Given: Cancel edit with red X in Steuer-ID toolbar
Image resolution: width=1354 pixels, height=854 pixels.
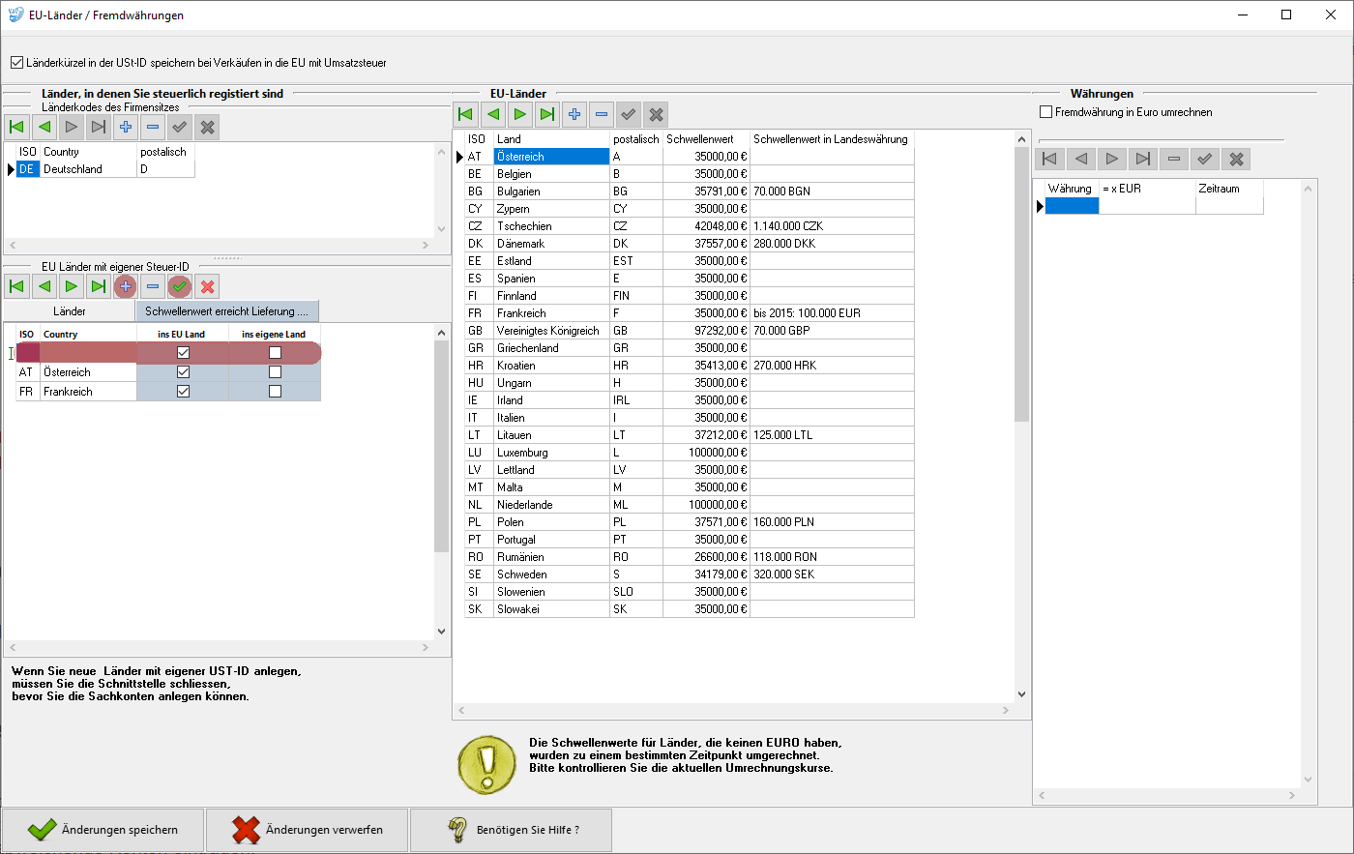Looking at the screenshot, I should coord(207,286).
